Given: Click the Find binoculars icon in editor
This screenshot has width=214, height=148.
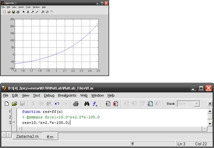Looking at the screenshot, I should (87, 104).
